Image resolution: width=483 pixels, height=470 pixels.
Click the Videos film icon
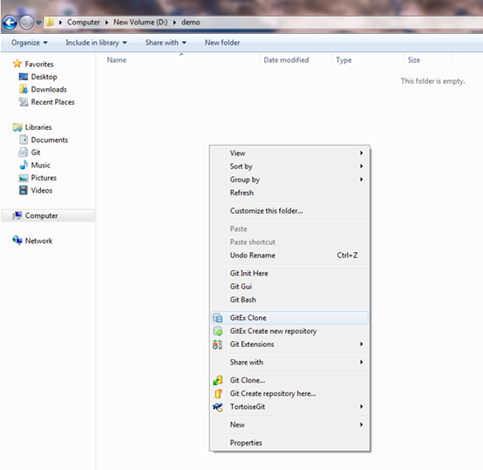24,190
